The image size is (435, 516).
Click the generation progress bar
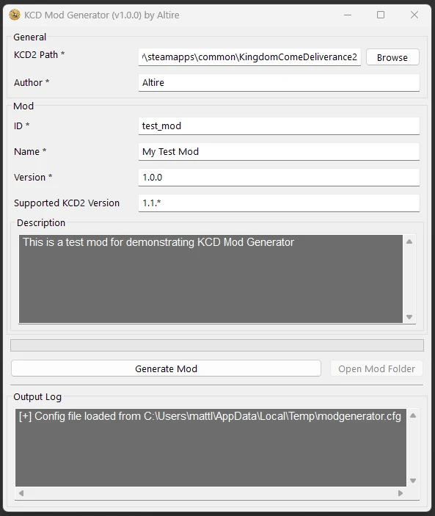[217, 345]
